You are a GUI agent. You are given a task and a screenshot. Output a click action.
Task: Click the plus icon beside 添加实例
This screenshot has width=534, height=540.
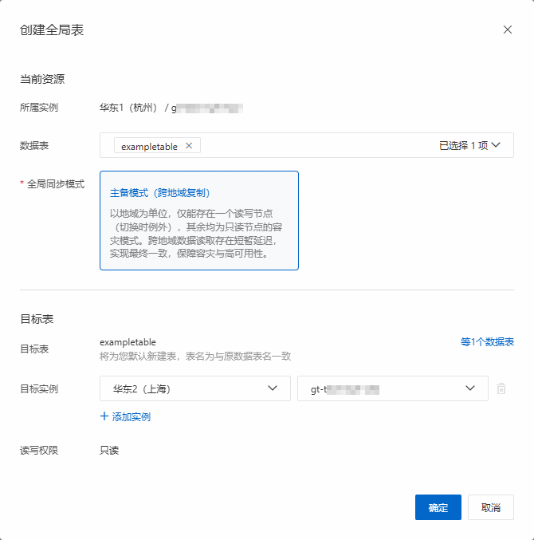tap(104, 416)
